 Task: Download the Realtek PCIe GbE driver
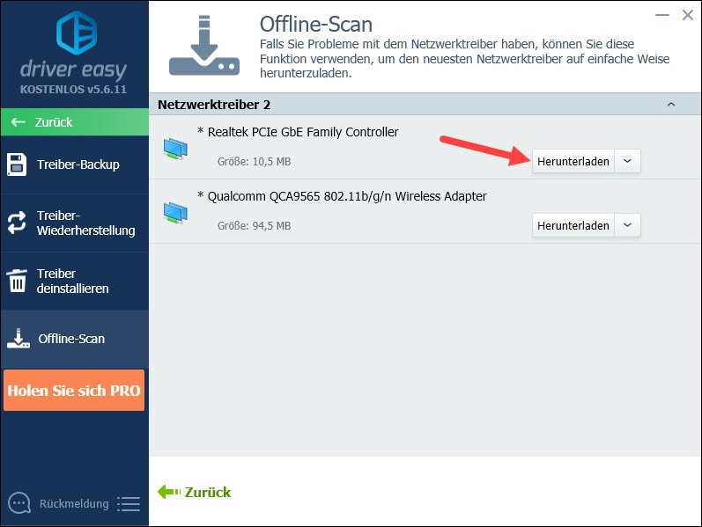573,161
